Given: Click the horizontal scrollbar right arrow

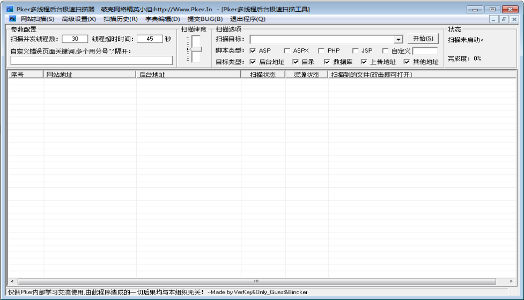Looking at the screenshot, I should coord(512,281).
